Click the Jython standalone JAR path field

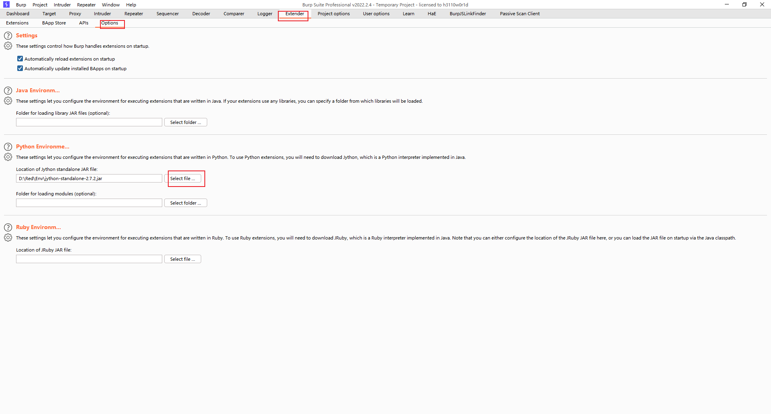[89, 178]
